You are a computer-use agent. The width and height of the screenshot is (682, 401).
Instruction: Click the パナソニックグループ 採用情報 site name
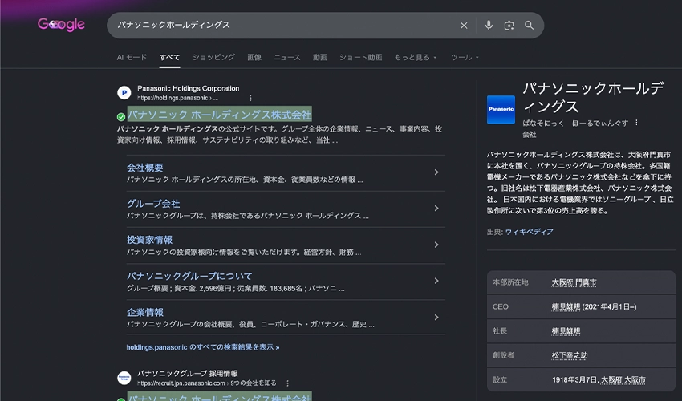pos(188,374)
